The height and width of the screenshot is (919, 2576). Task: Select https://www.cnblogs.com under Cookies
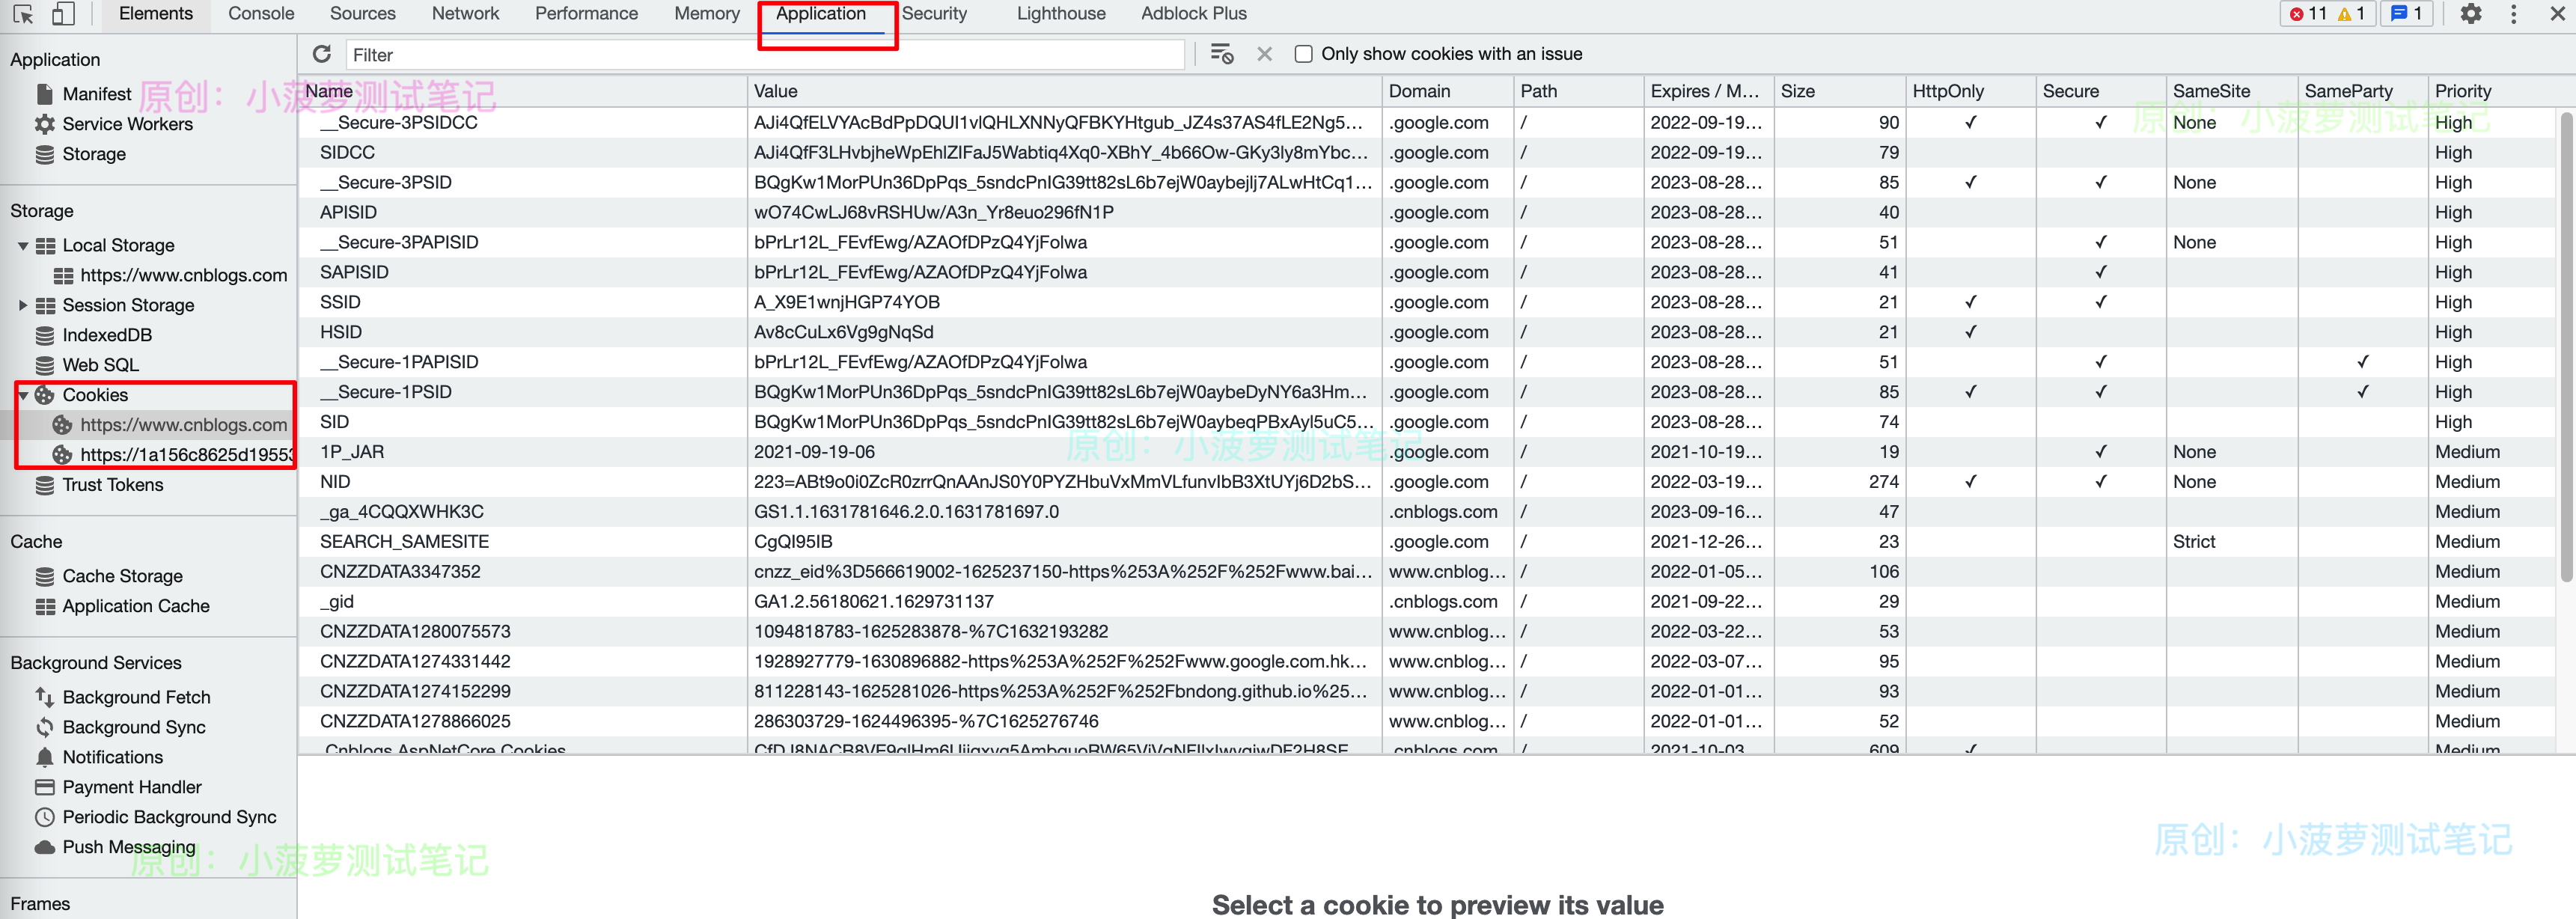point(182,424)
